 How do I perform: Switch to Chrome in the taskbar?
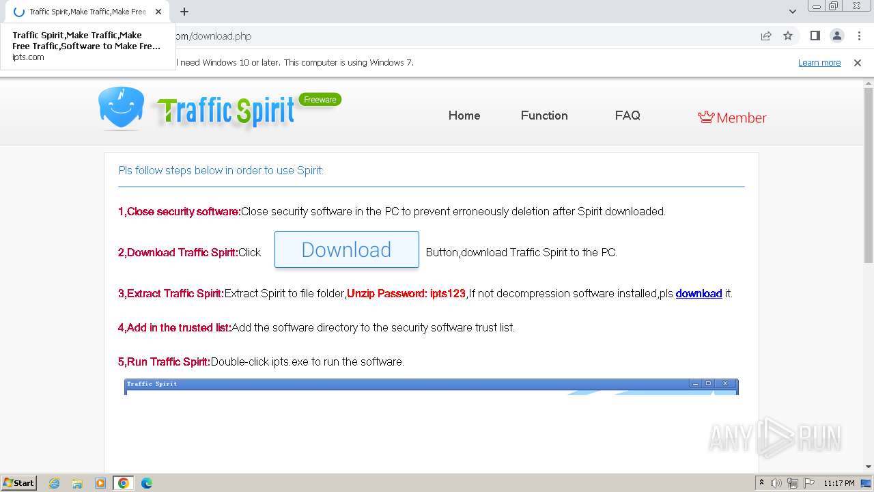(124, 483)
